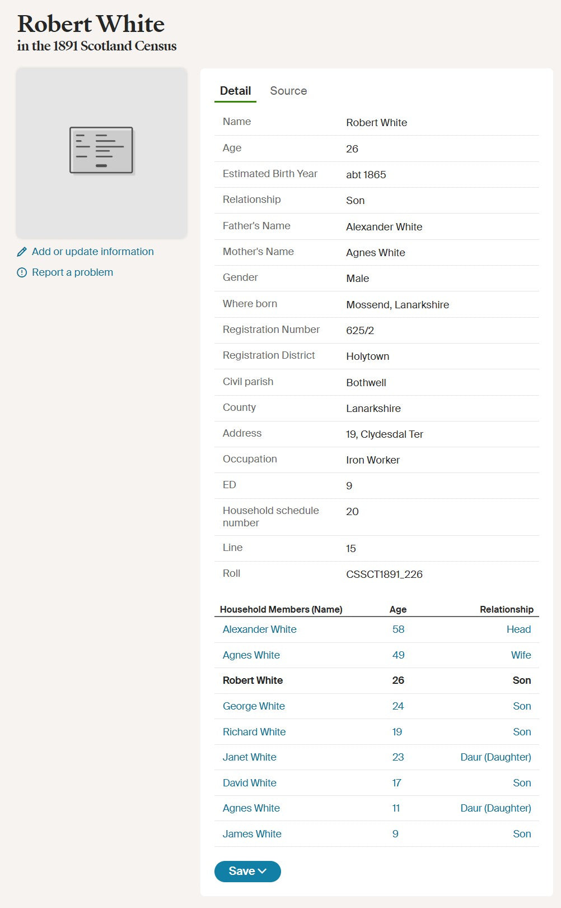The image size is (561, 908).
Task: Click the age 58 link
Action: [398, 629]
